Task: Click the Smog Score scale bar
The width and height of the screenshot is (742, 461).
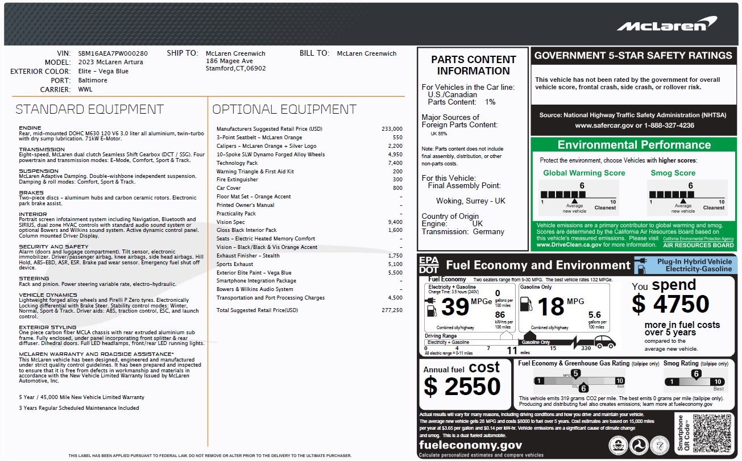Action: tap(687, 194)
